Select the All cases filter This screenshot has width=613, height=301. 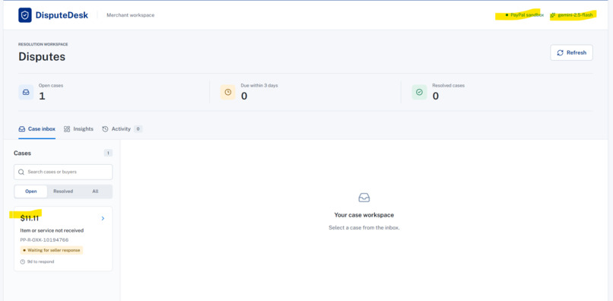point(95,192)
